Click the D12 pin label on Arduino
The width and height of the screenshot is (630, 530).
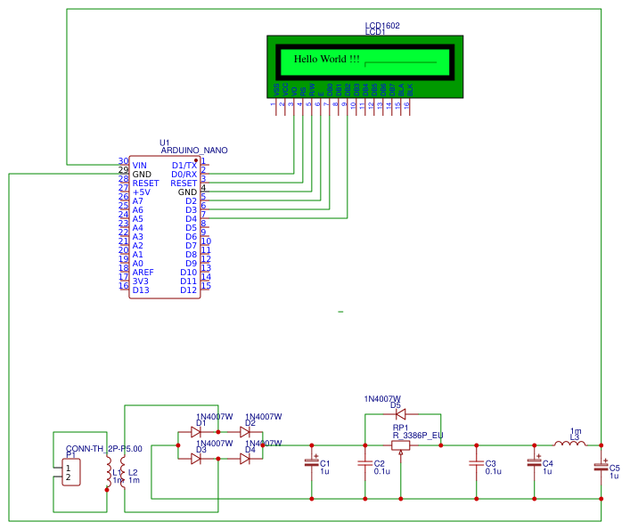click(188, 289)
